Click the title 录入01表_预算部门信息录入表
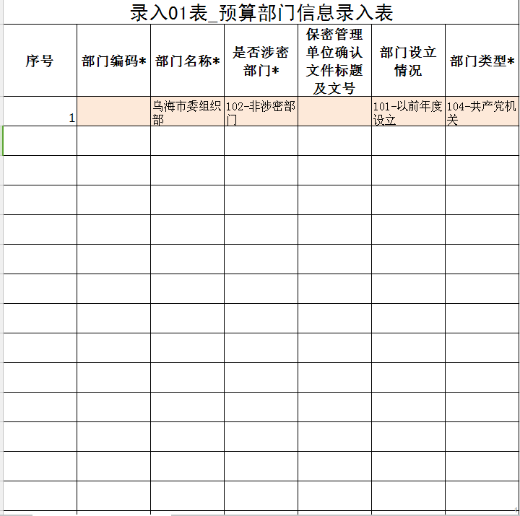 [x=261, y=12]
